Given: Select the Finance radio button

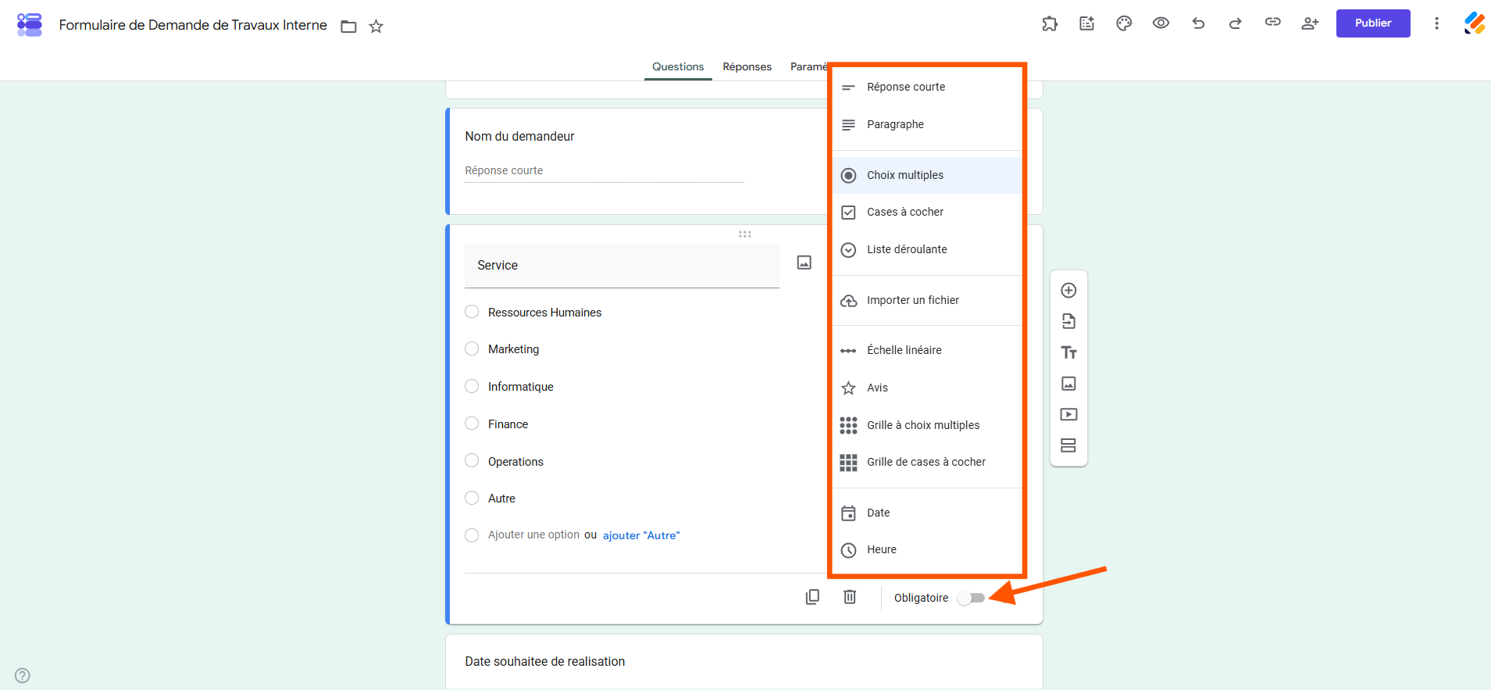Looking at the screenshot, I should pyautogui.click(x=472, y=424).
